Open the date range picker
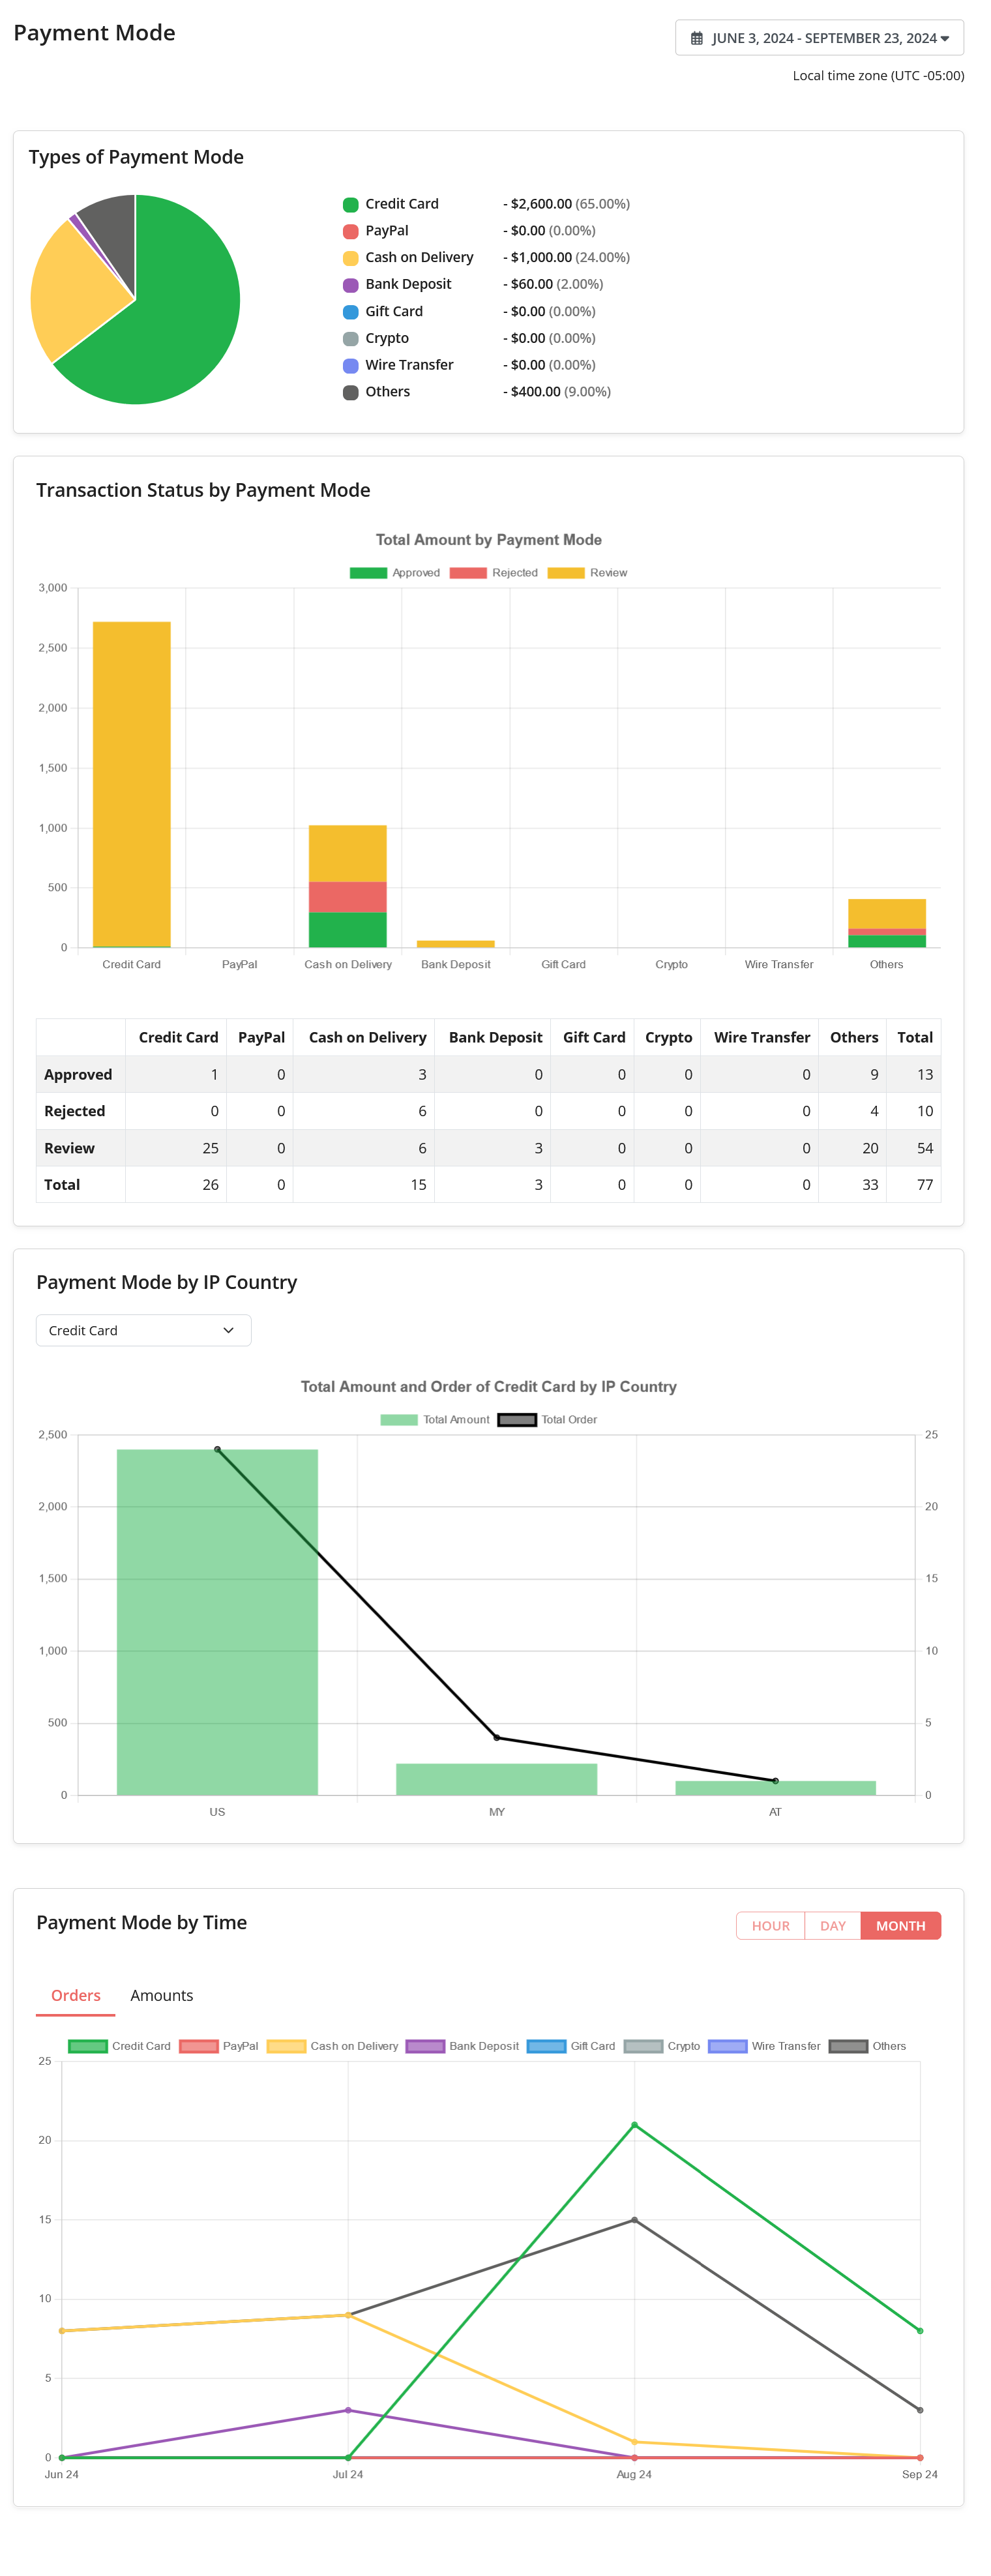 point(819,38)
